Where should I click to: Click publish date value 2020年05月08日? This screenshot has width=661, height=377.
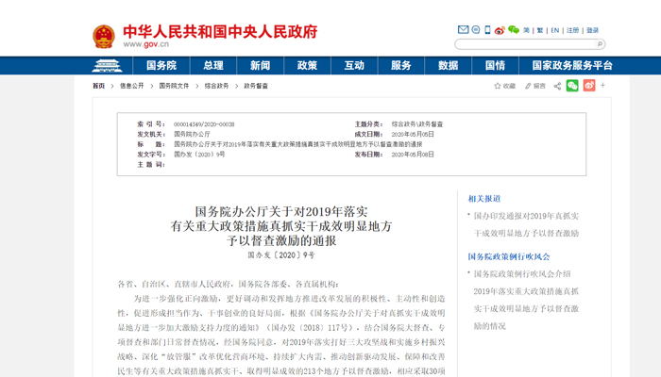pyautogui.click(x=413, y=155)
